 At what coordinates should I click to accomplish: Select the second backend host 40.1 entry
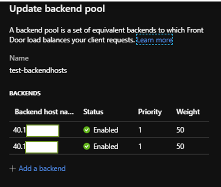35,146
